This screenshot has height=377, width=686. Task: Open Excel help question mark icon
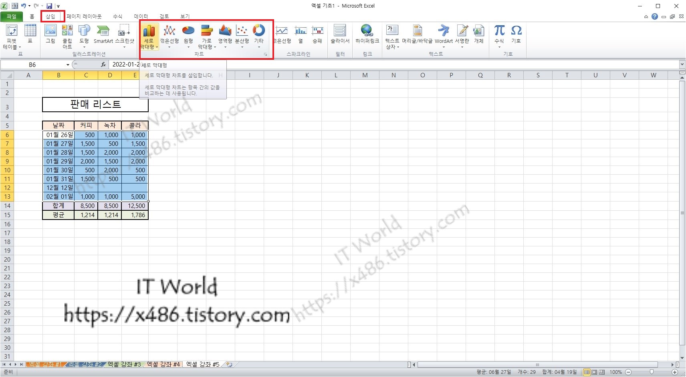click(655, 16)
